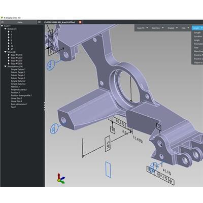Viewport: 203px width, 203px height.
Task: Select Simple Datum.2 annotation
Action: (18, 81)
